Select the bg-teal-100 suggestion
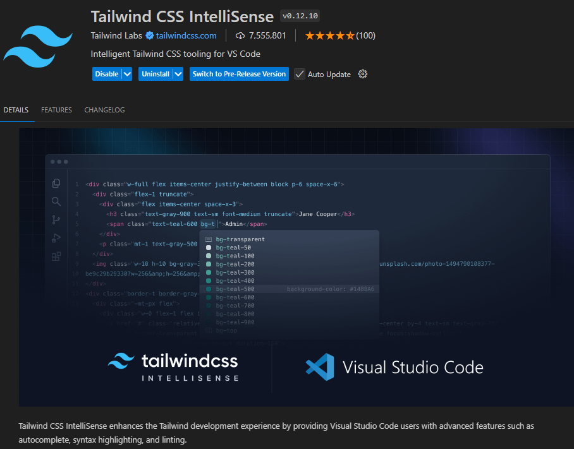The image size is (574, 449). (289, 256)
